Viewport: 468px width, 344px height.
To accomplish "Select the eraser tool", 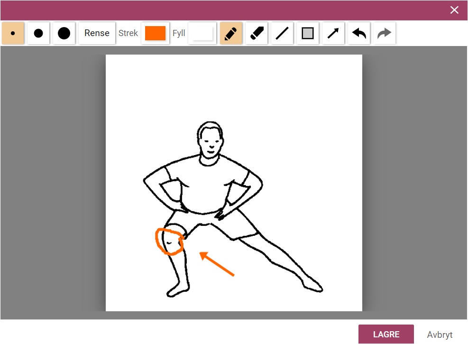I will pyautogui.click(x=257, y=33).
